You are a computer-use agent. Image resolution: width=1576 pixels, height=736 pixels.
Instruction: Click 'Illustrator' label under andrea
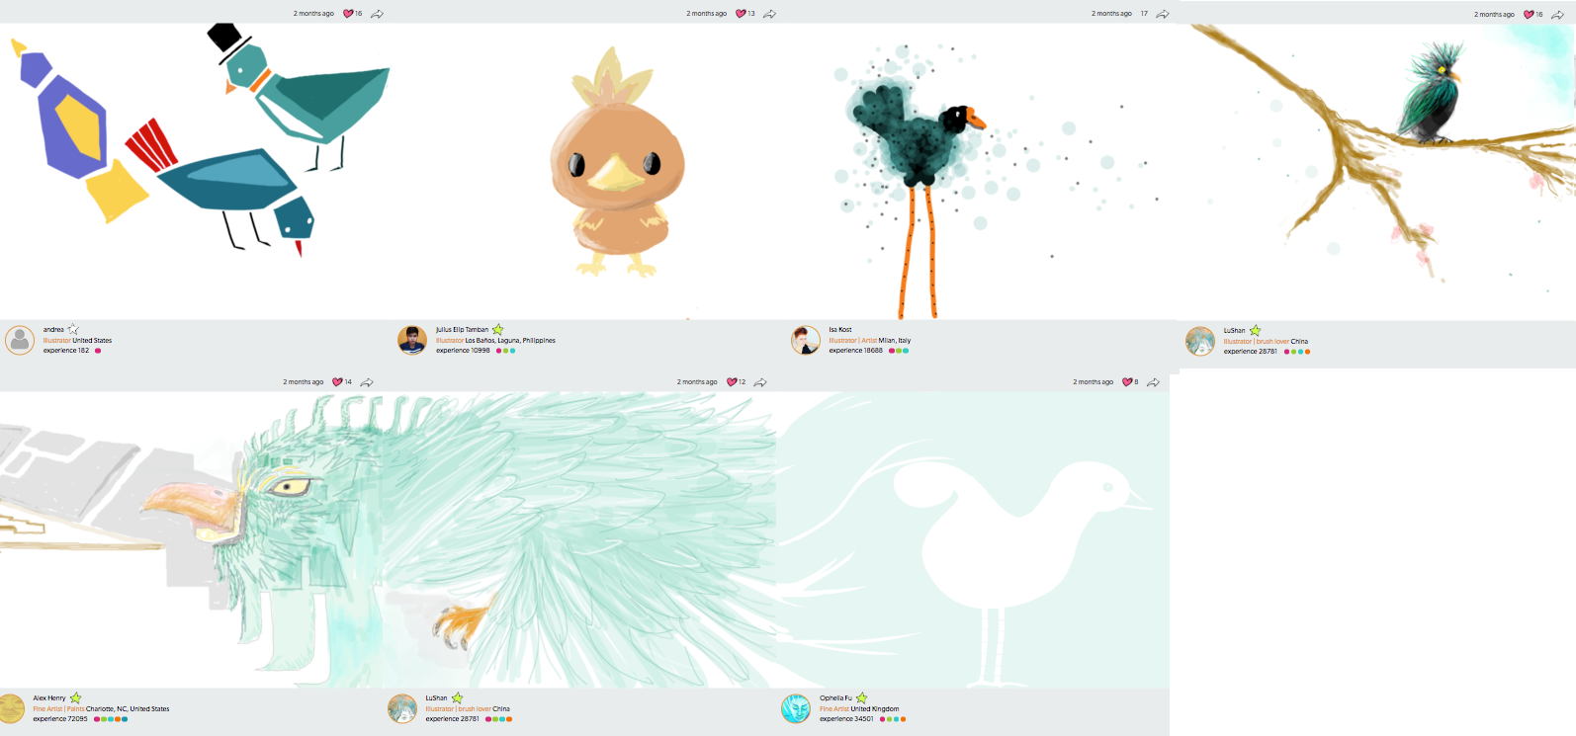coord(57,341)
